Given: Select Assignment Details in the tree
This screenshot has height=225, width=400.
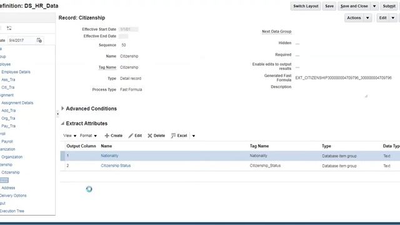Looking at the screenshot, I should point(17,102).
